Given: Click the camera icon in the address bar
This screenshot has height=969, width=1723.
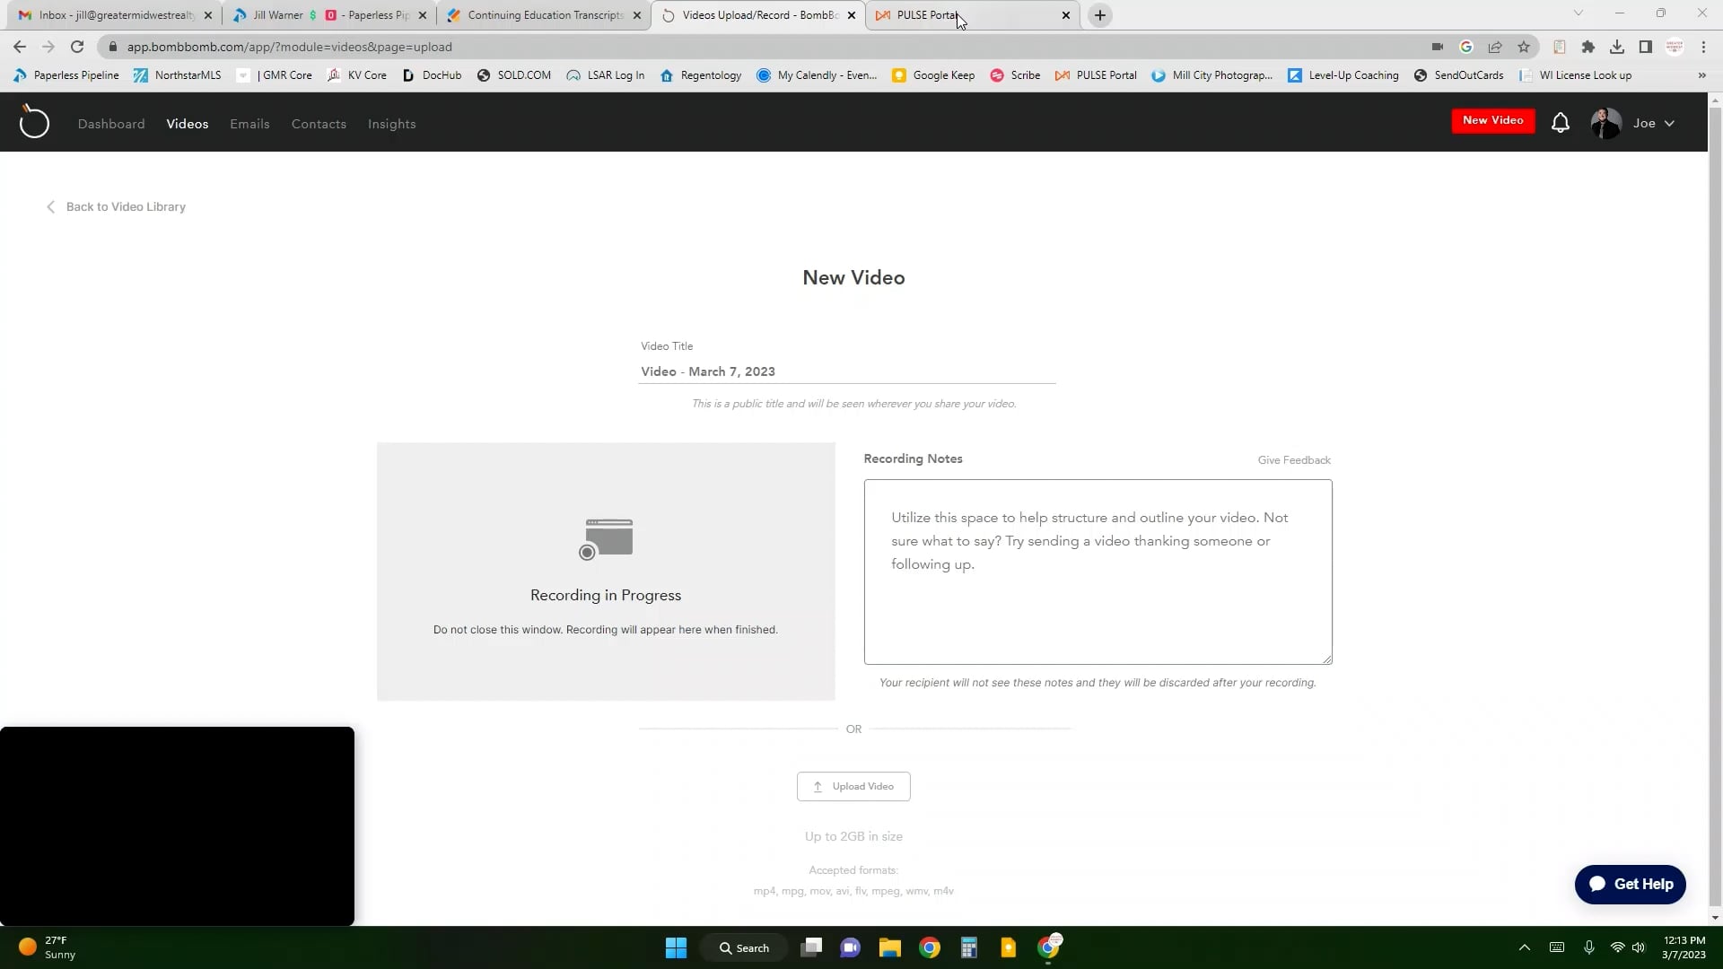Looking at the screenshot, I should click(x=1437, y=47).
